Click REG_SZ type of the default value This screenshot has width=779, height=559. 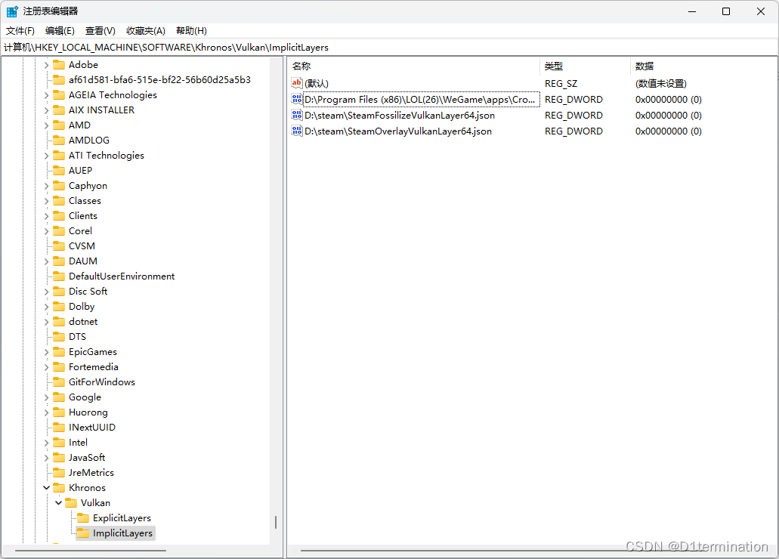[x=561, y=84]
